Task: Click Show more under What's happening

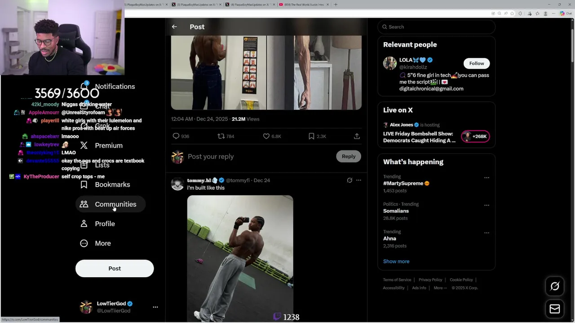Action: pyautogui.click(x=396, y=262)
